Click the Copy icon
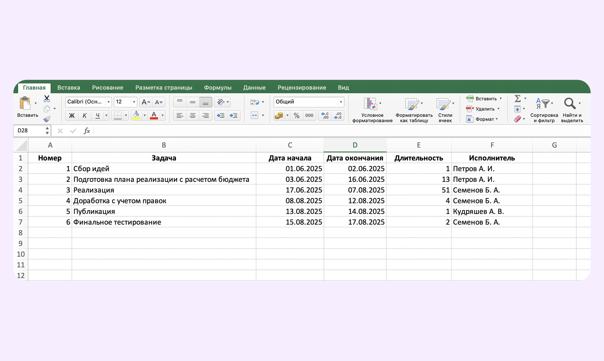This screenshot has width=604, height=361. tap(47, 109)
